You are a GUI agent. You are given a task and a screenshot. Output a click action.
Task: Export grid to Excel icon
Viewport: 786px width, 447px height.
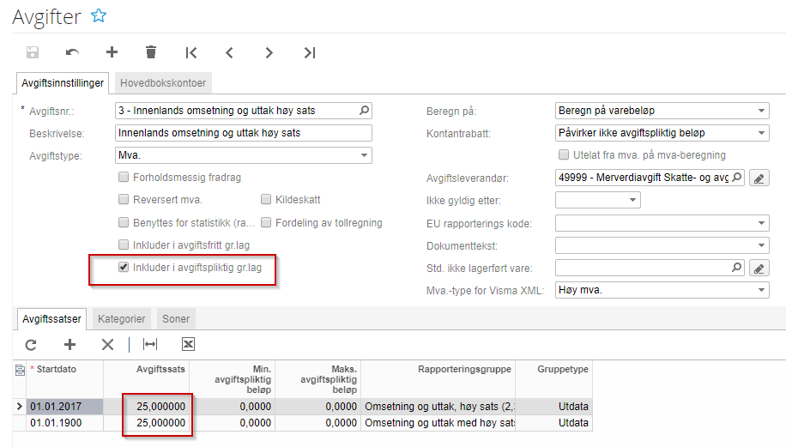[189, 344]
